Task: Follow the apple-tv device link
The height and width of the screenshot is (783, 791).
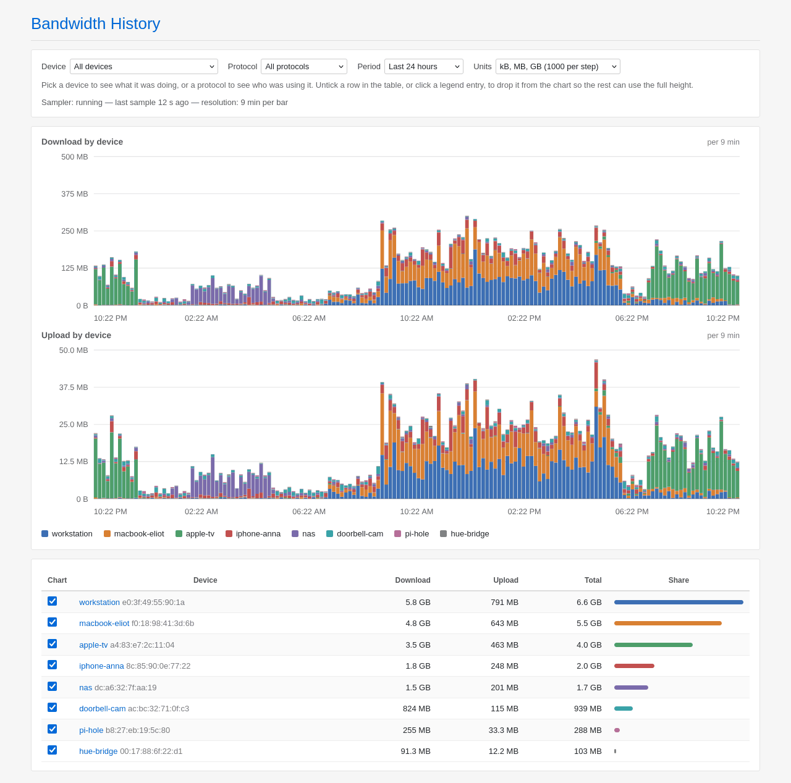Action: click(93, 645)
